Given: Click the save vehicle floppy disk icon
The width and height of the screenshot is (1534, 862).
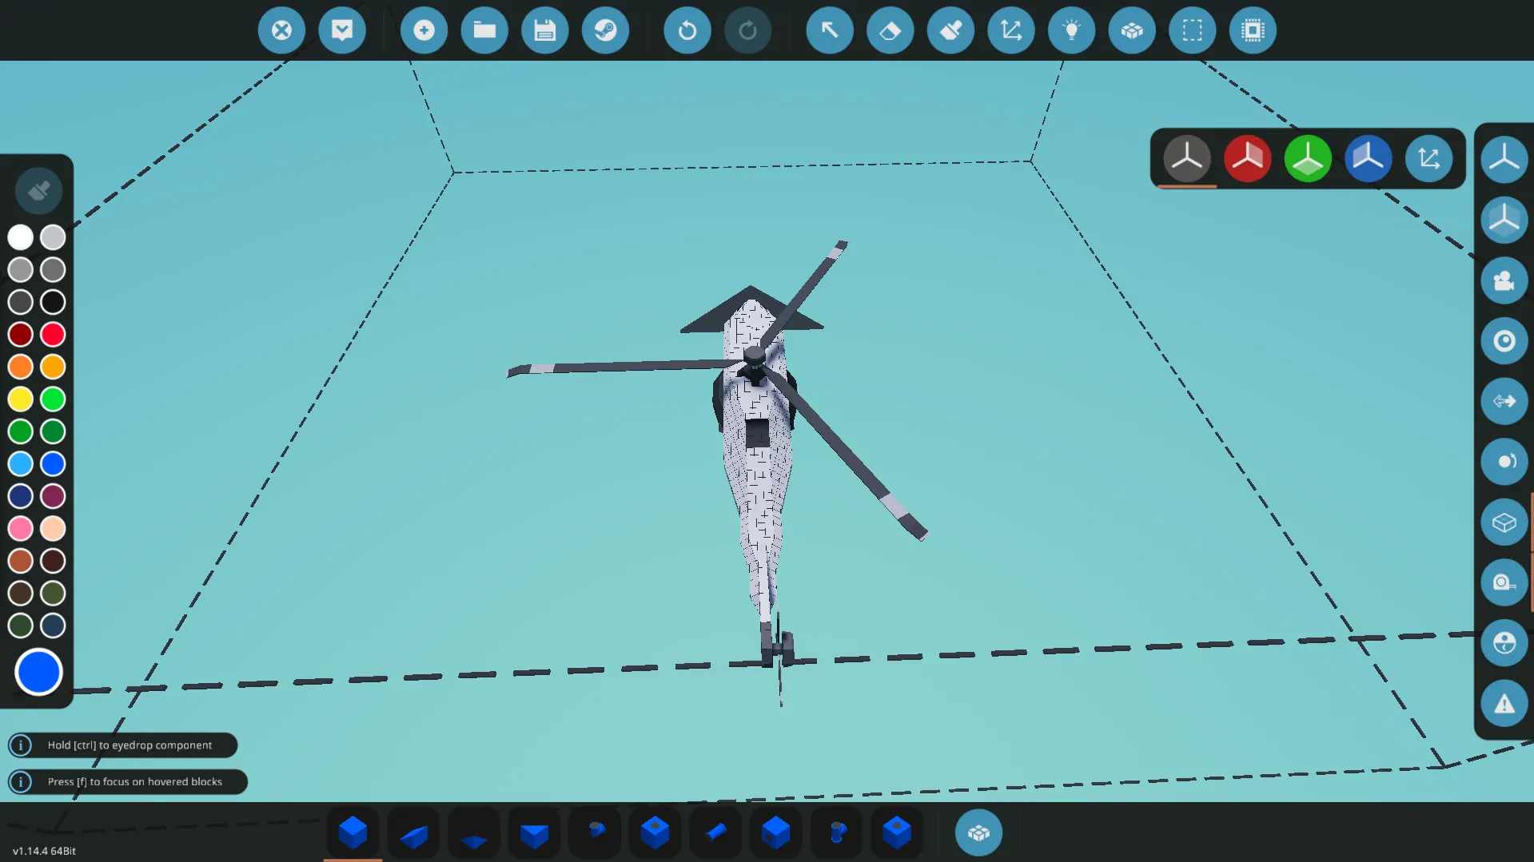Looking at the screenshot, I should point(544,30).
